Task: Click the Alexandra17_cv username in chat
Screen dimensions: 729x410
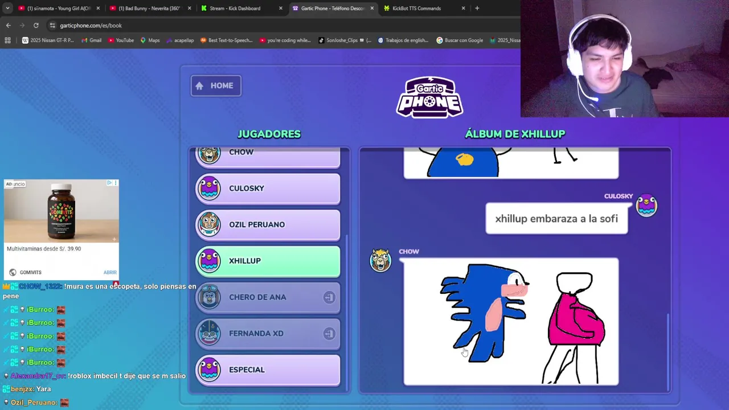Action: [38, 376]
